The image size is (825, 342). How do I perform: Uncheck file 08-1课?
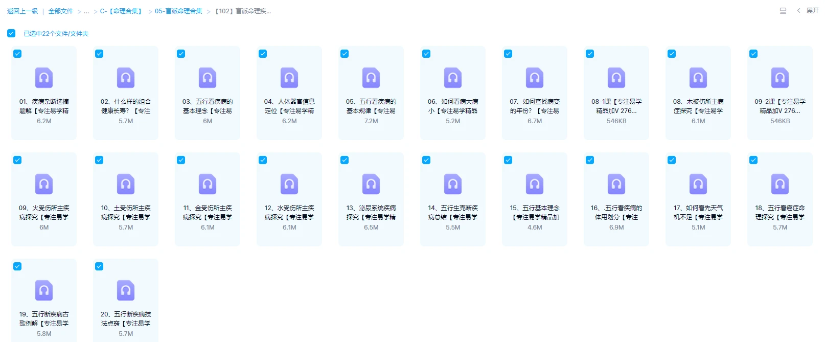tap(590, 54)
